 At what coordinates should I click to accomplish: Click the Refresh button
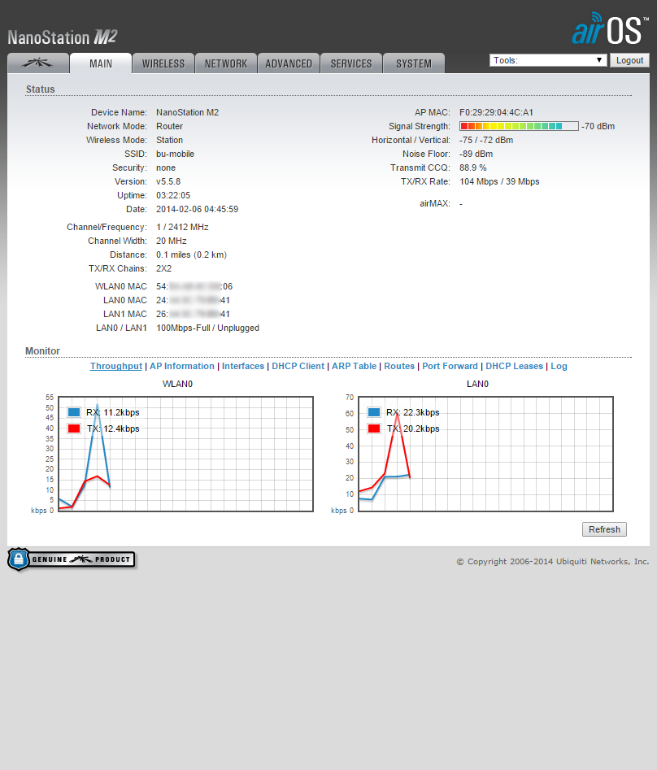tap(604, 529)
